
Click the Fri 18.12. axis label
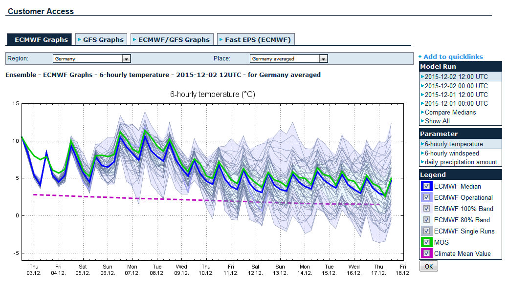click(x=403, y=270)
